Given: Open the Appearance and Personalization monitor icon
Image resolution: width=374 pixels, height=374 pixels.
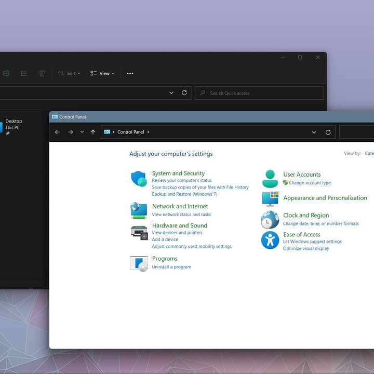Looking at the screenshot, I should click(270, 199).
